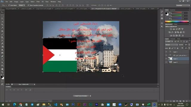
Task: Filter layers by type layers icon
Action: [181, 42]
